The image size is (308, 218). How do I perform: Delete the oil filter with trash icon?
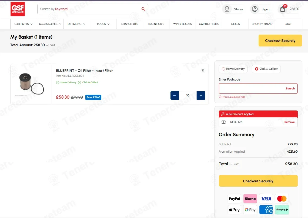pyautogui.click(x=203, y=71)
